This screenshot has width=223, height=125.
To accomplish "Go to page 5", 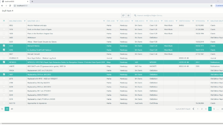I will [x=214, y=109].
